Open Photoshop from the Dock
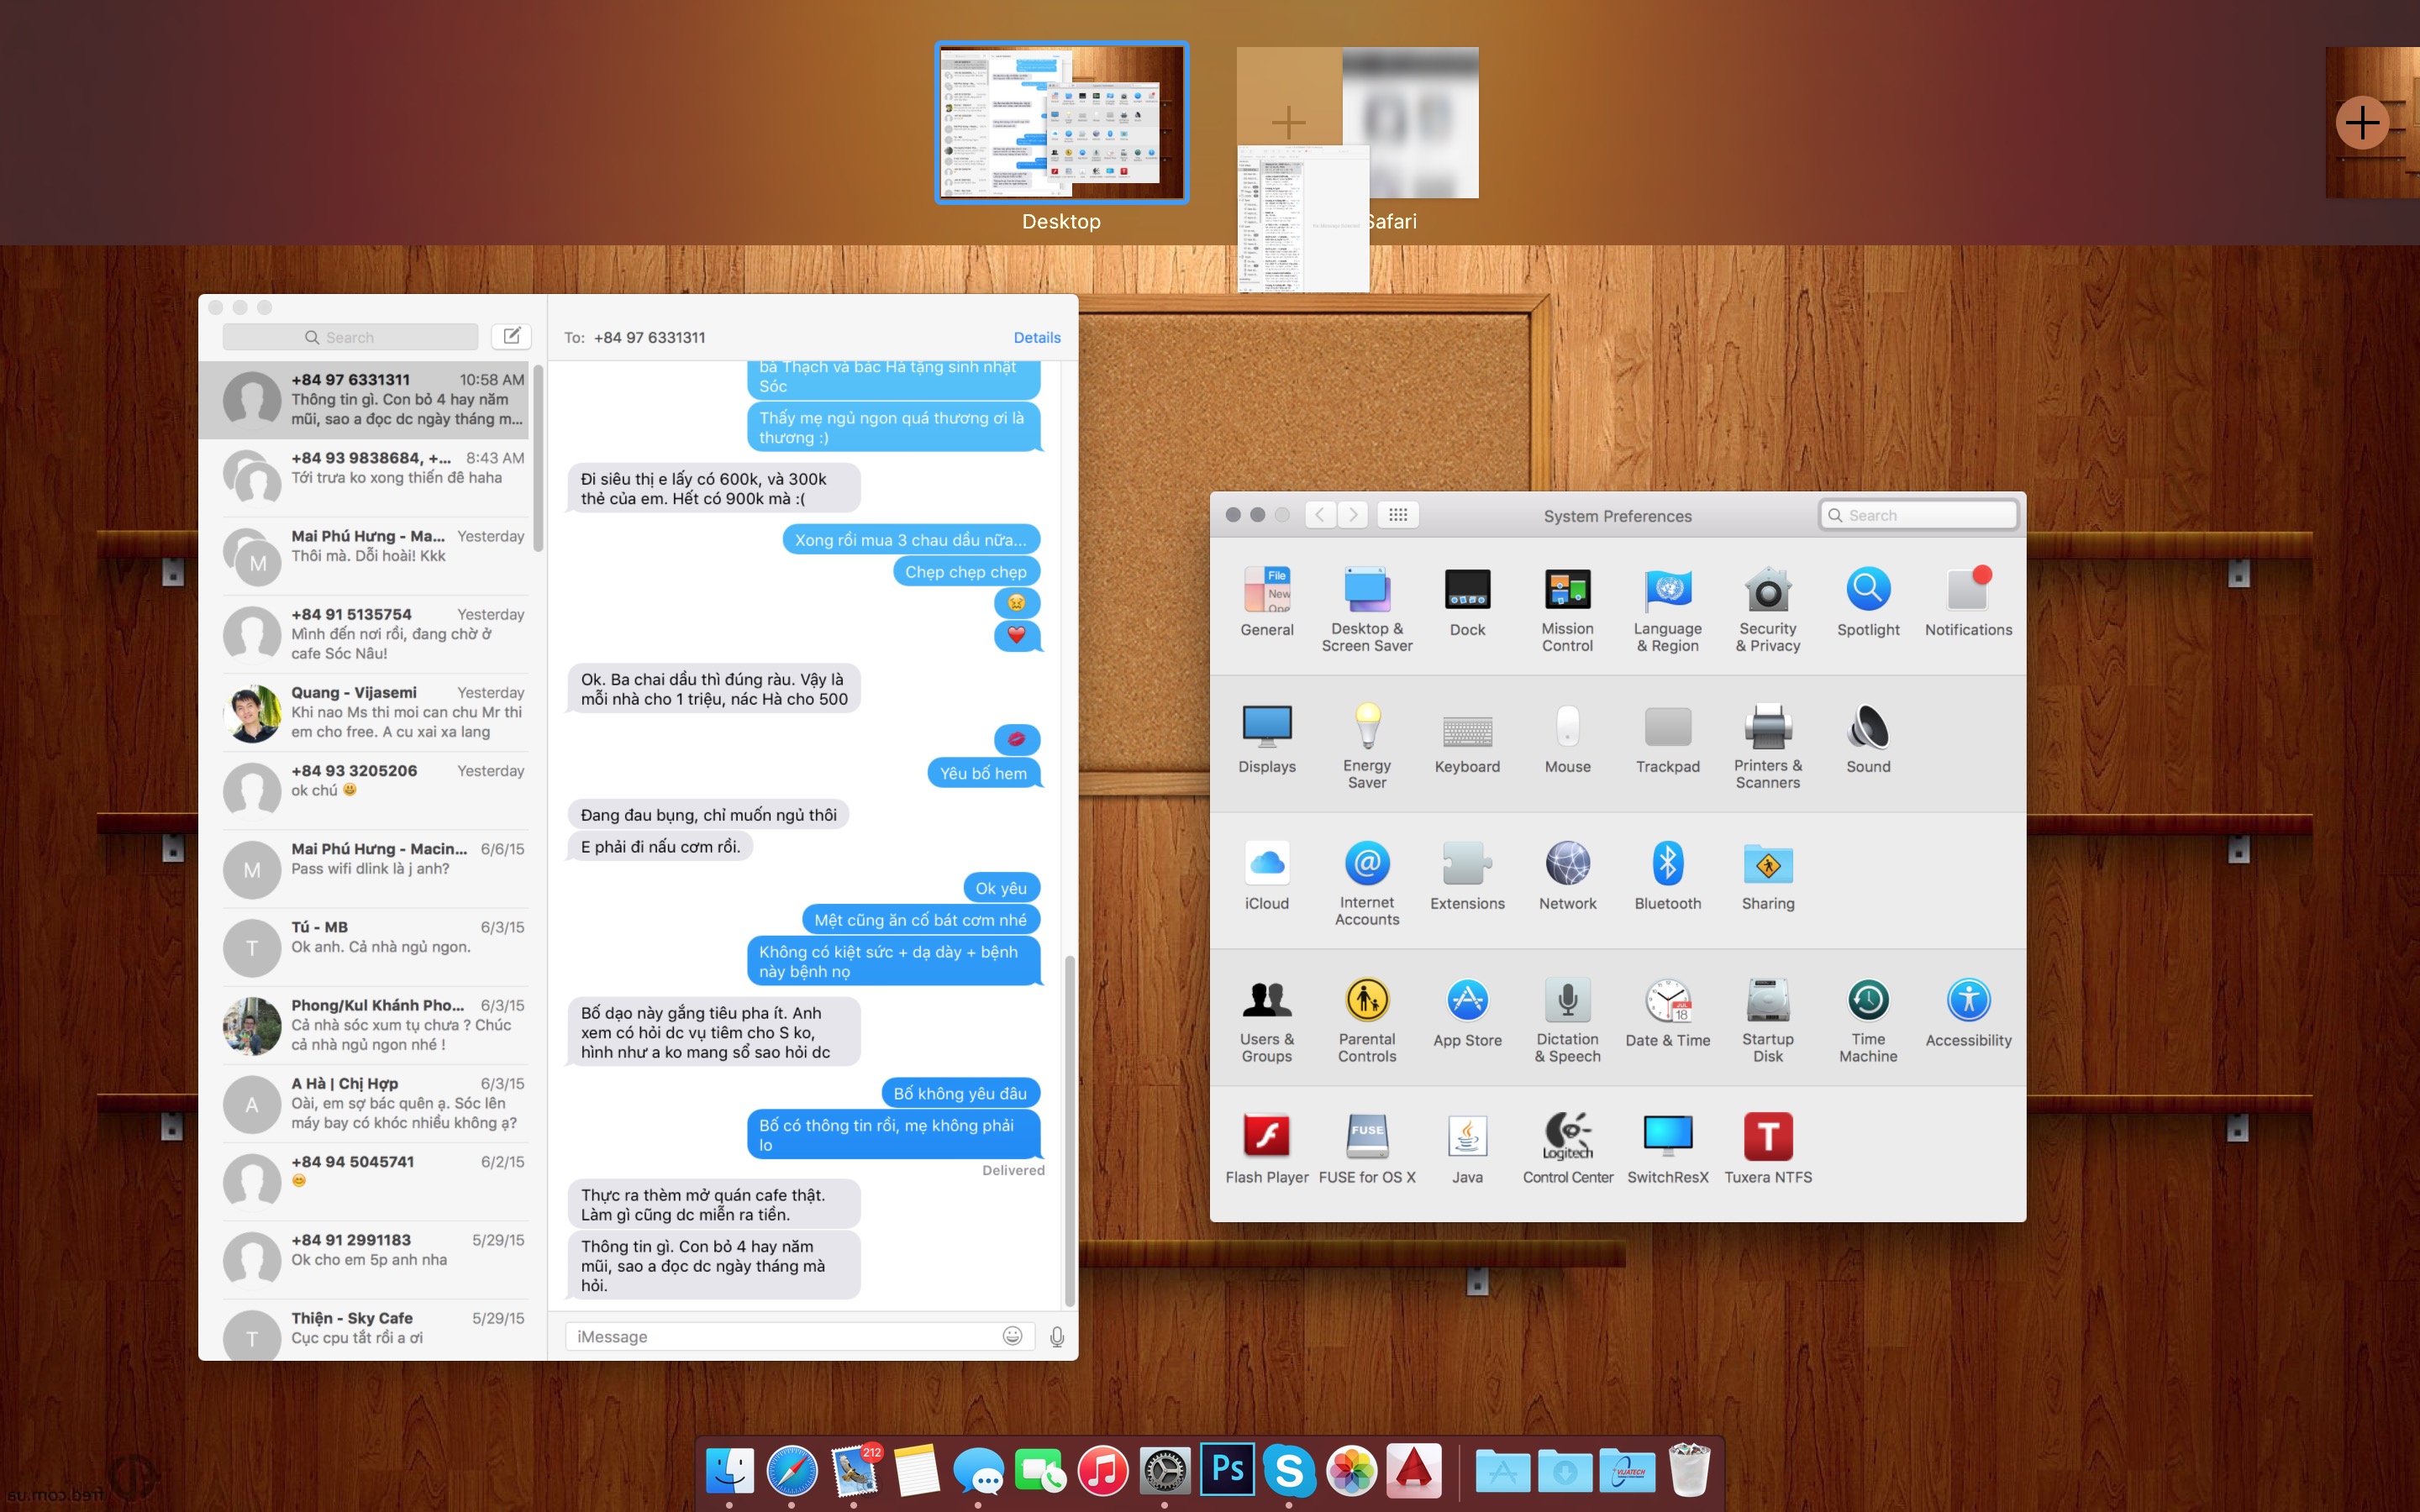The height and width of the screenshot is (1512, 2420). coord(1227,1470)
